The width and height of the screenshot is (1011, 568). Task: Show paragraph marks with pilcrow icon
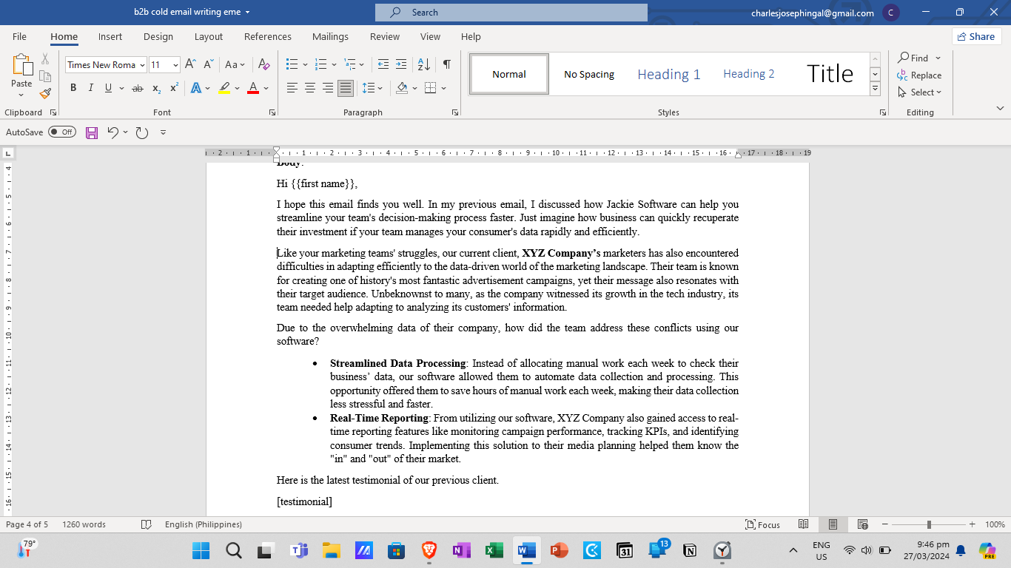(446, 64)
